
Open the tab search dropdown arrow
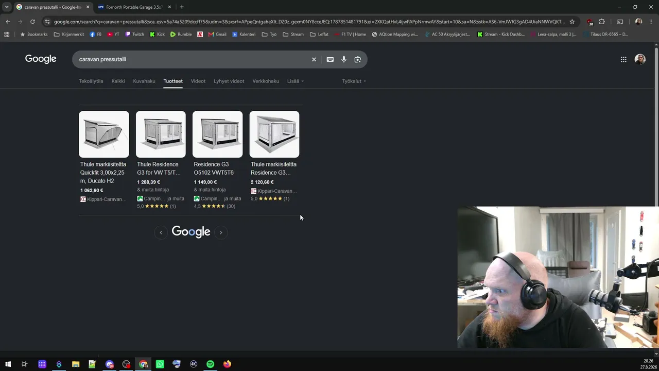(x=7, y=7)
